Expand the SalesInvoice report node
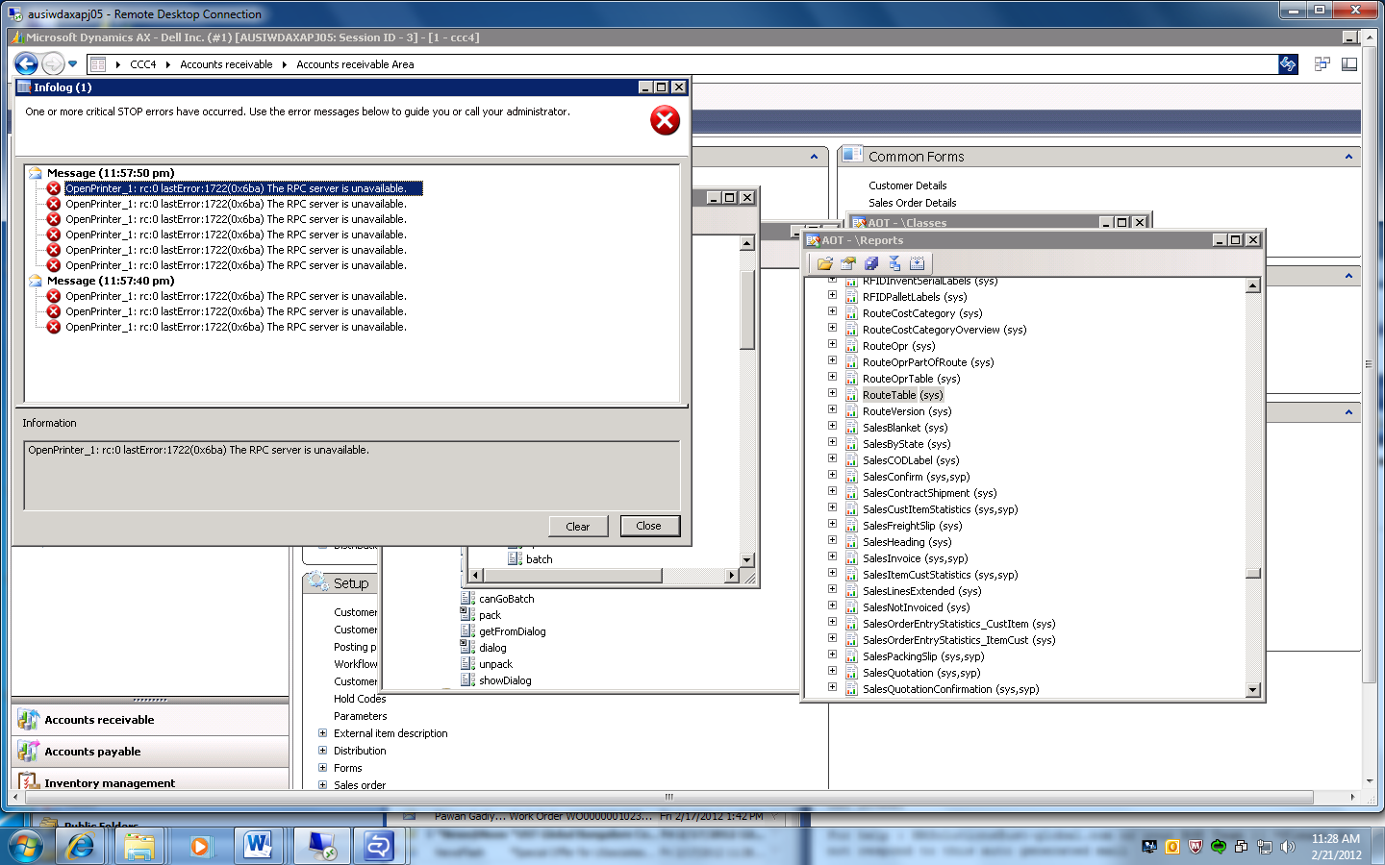Viewport: 1385px width, 865px height. tap(833, 556)
